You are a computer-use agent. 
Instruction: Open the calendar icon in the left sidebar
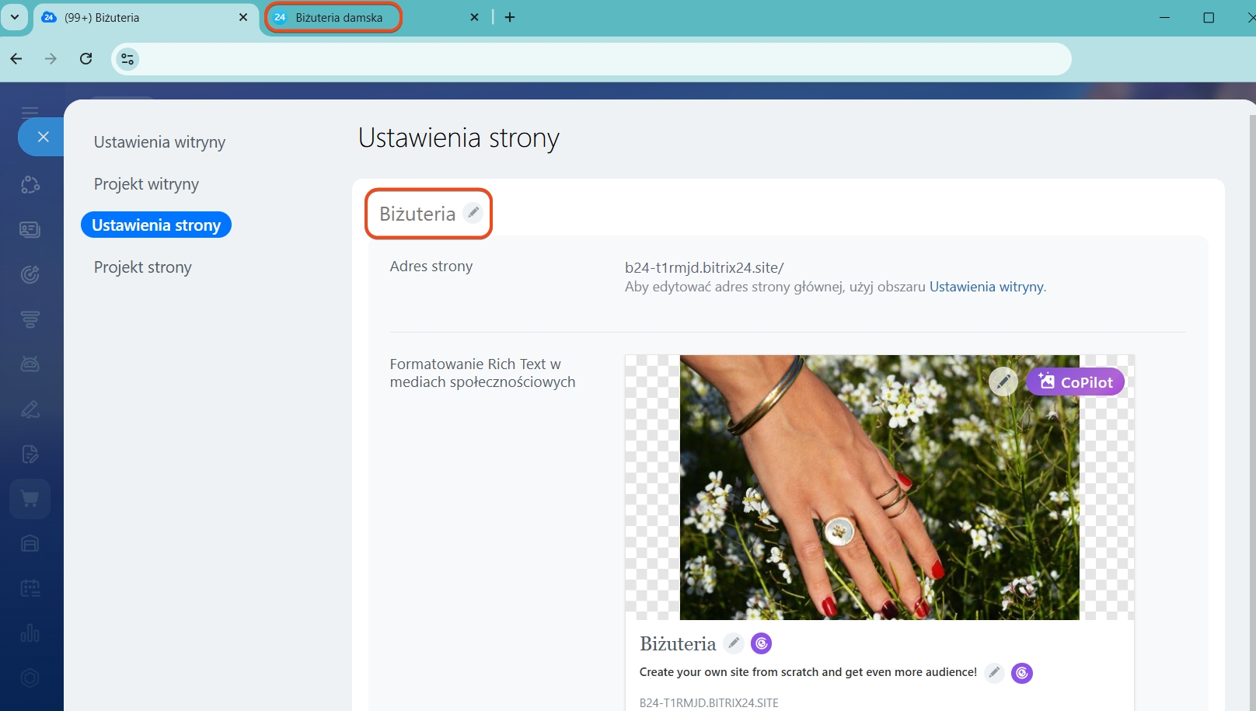tap(30, 588)
